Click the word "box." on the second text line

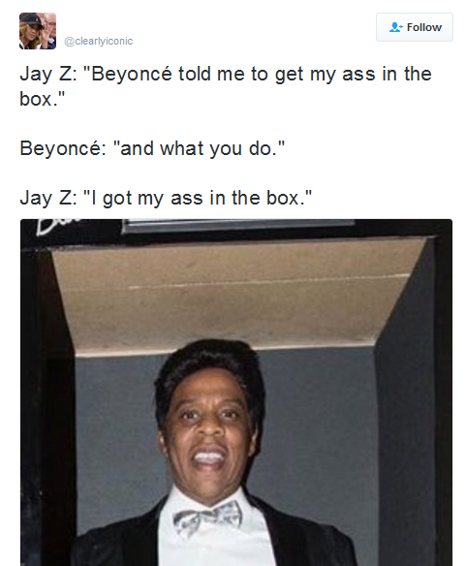point(43,99)
